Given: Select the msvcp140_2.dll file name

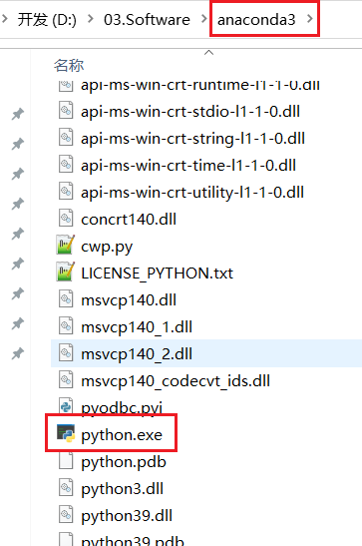Looking at the screenshot, I should tap(137, 354).
